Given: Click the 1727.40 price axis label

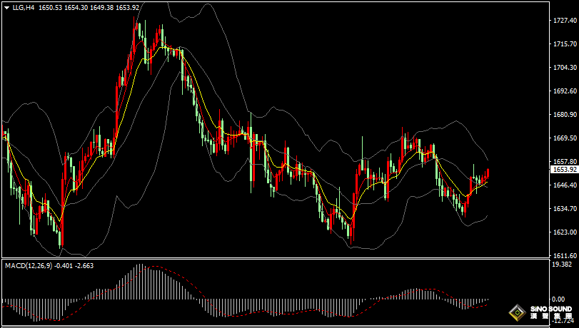Looking at the screenshot, I should [565, 21].
